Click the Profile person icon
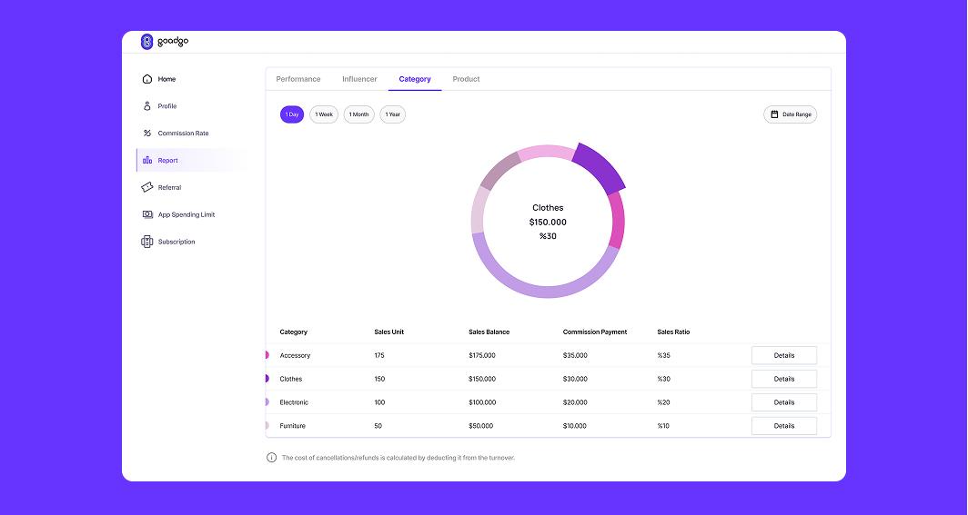Image resolution: width=968 pixels, height=515 pixels. pyautogui.click(x=147, y=106)
